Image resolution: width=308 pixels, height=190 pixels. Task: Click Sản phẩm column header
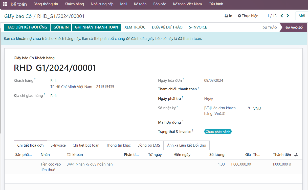click(x=24, y=155)
